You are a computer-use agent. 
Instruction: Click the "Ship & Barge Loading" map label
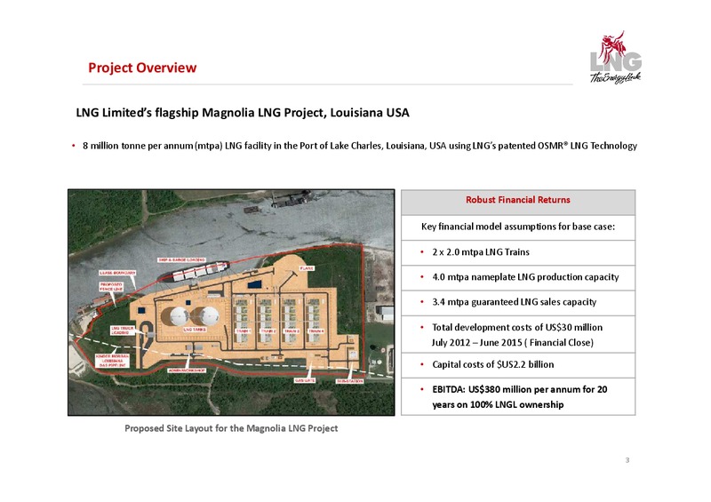tap(182, 259)
